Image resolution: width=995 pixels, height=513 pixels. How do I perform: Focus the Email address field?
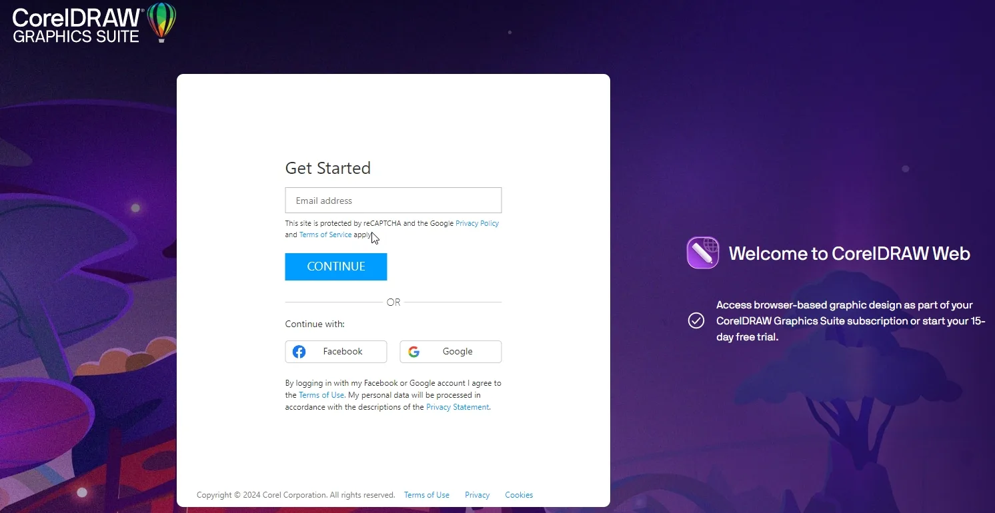pos(393,201)
